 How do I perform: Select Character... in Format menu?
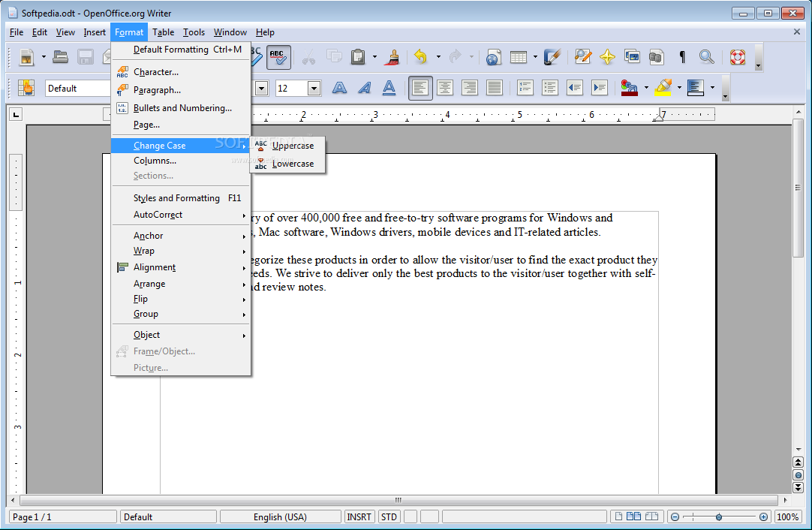click(x=181, y=72)
